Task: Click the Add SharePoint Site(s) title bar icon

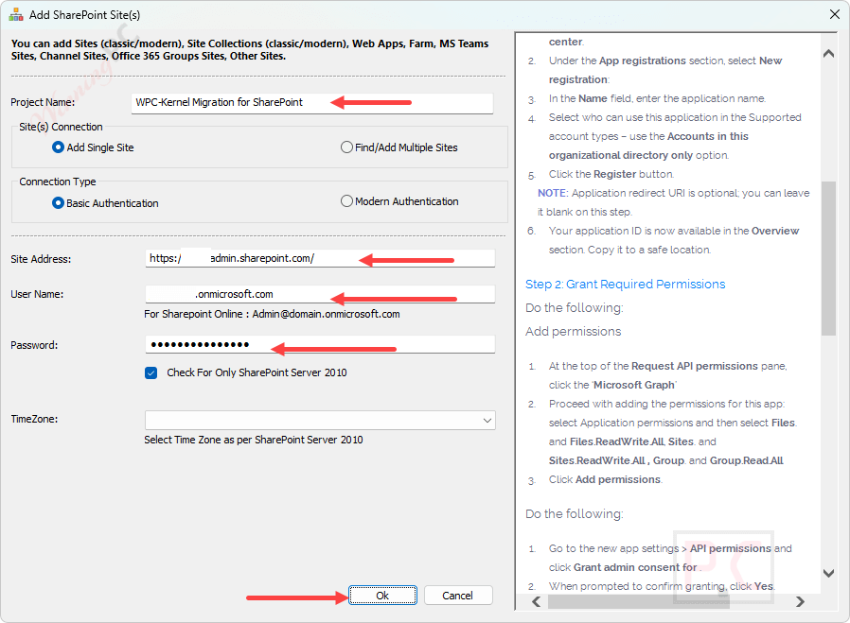Action: 15,14
